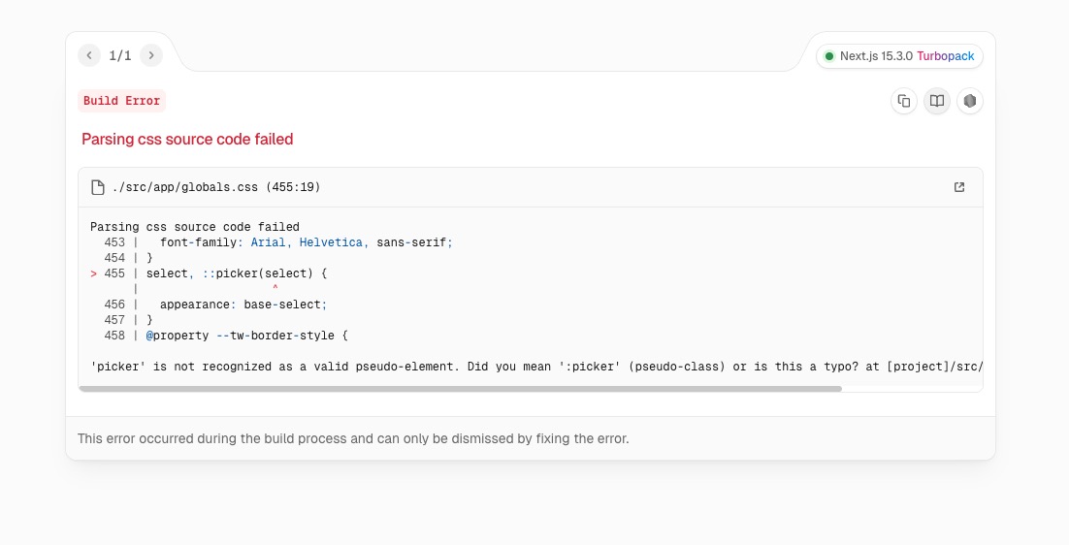The image size is (1069, 545).
Task: Click the red heading Parsing css source code failed
Action: [187, 139]
